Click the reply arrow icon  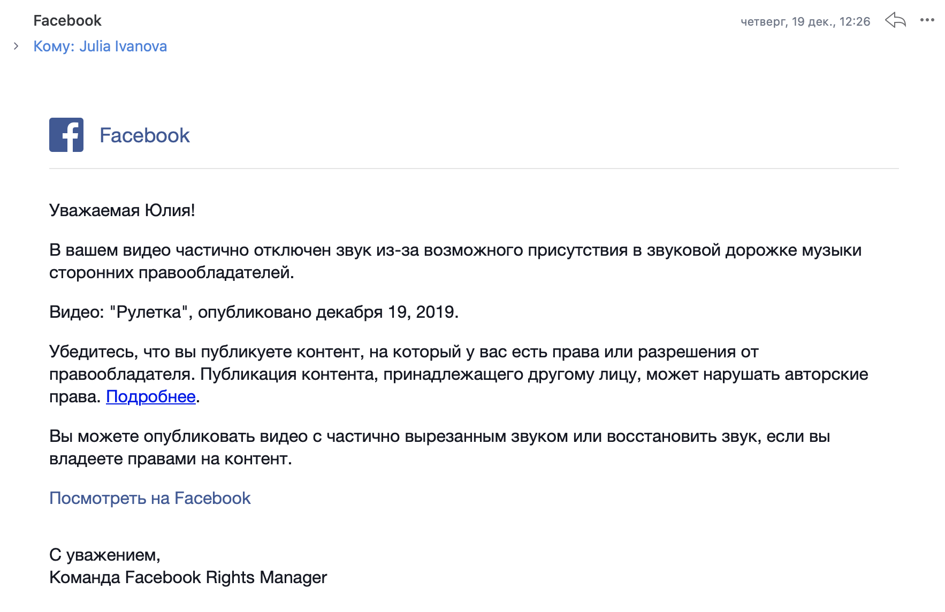coord(895,21)
